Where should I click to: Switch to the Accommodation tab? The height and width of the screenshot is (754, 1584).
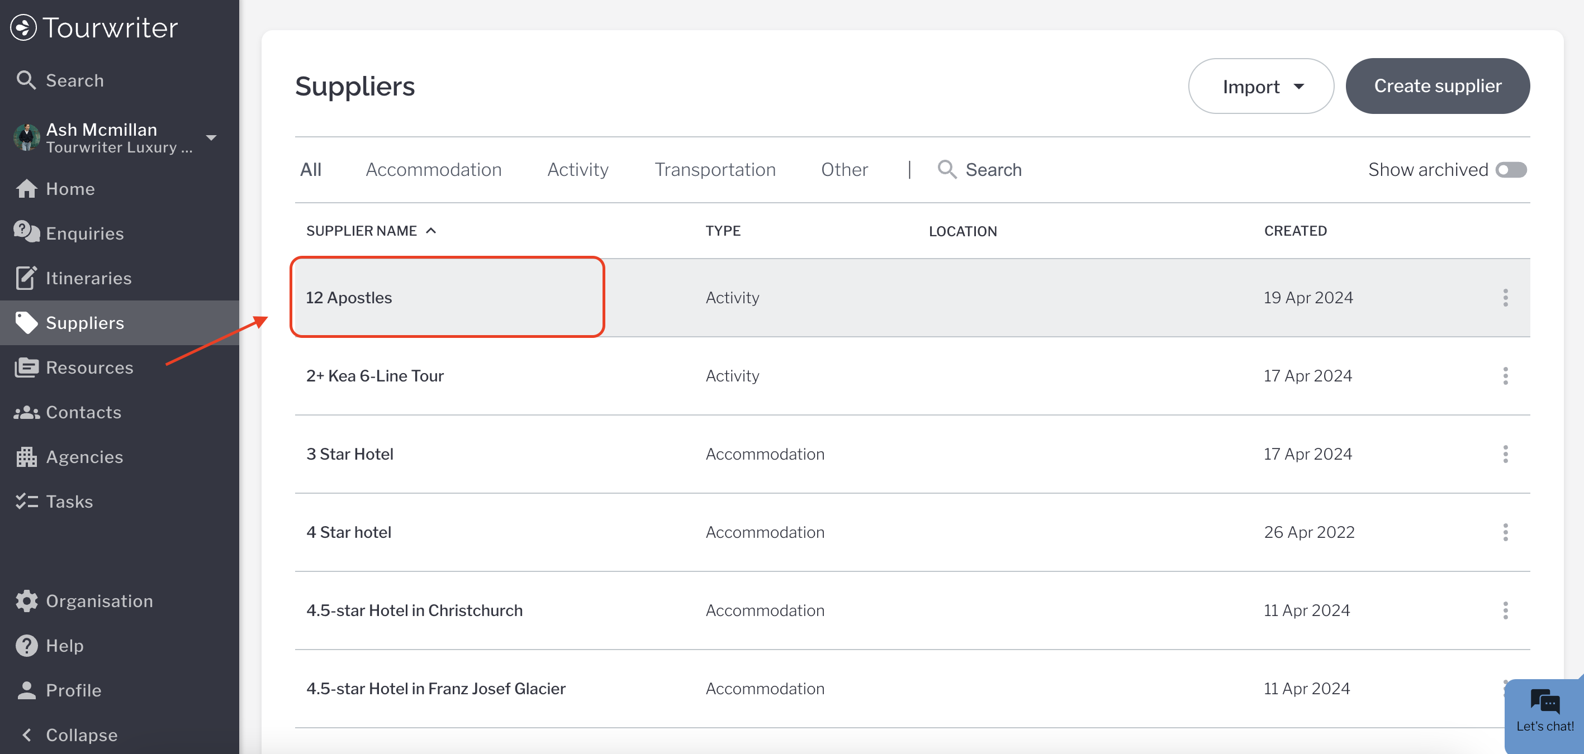[434, 170]
